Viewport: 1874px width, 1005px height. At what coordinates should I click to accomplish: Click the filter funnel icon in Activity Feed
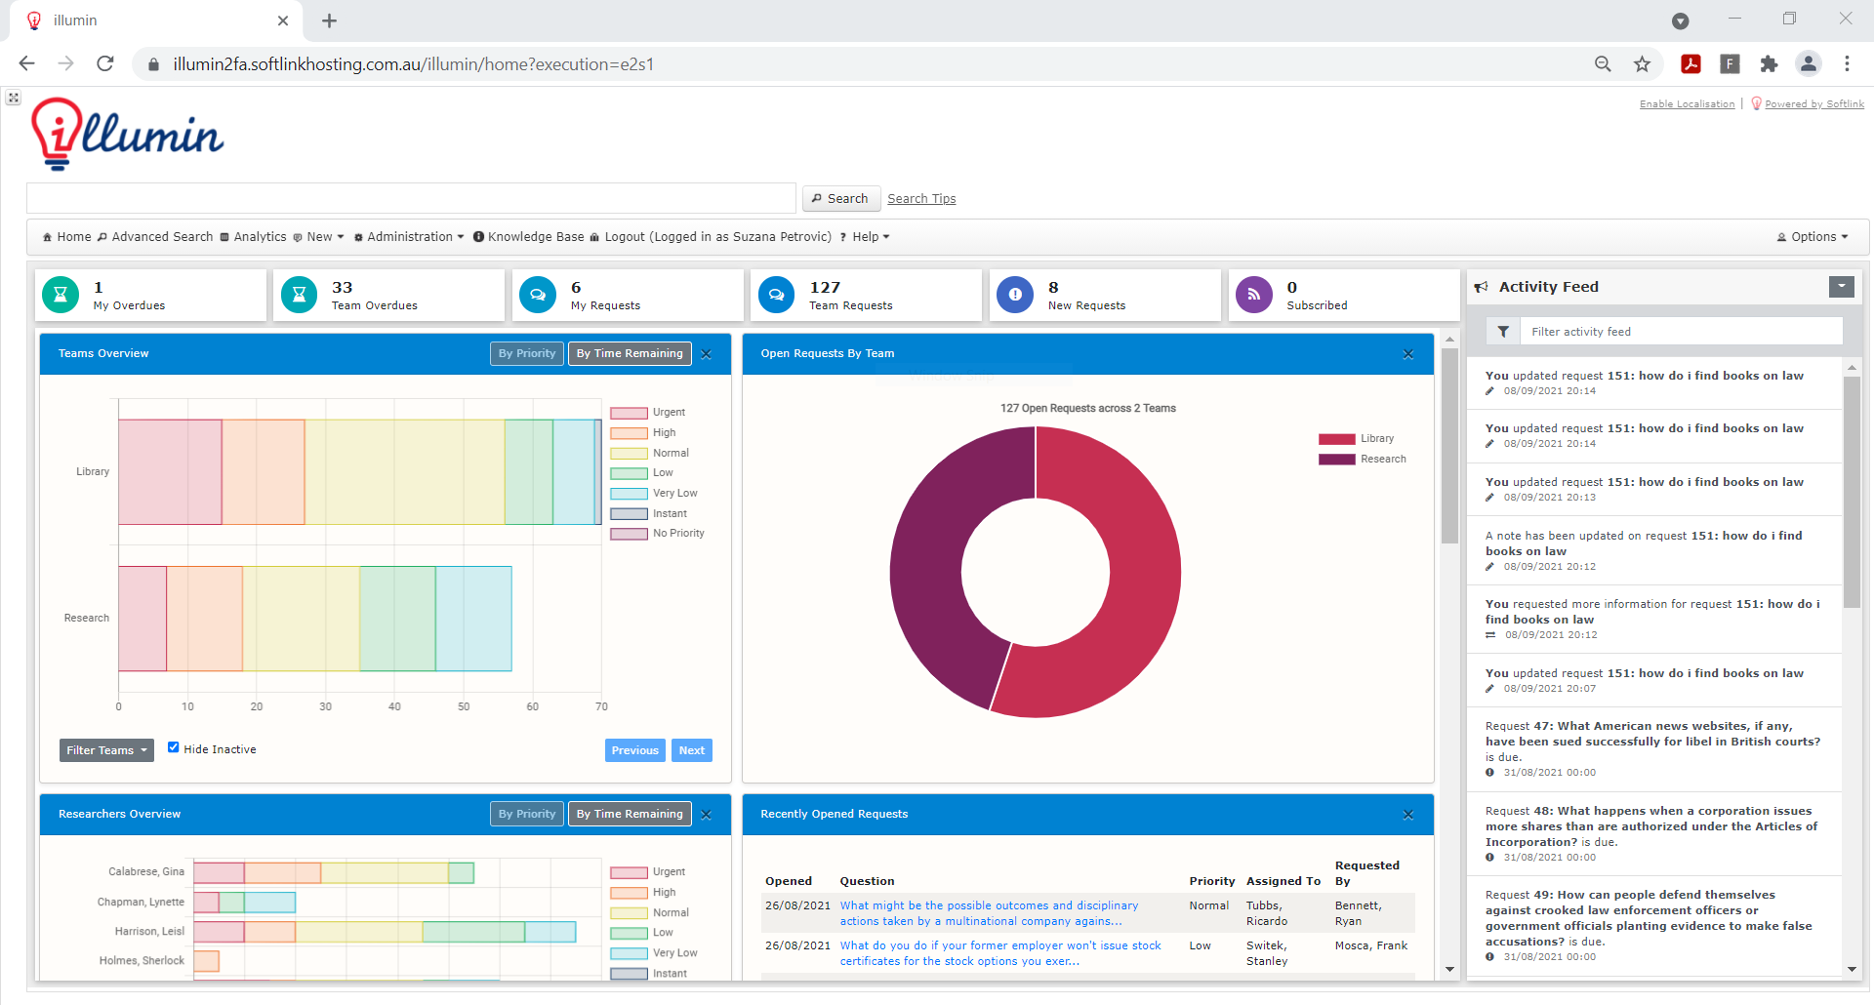pyautogui.click(x=1502, y=331)
